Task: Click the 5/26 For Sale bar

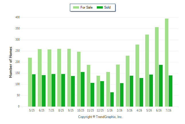Action: 147,71
